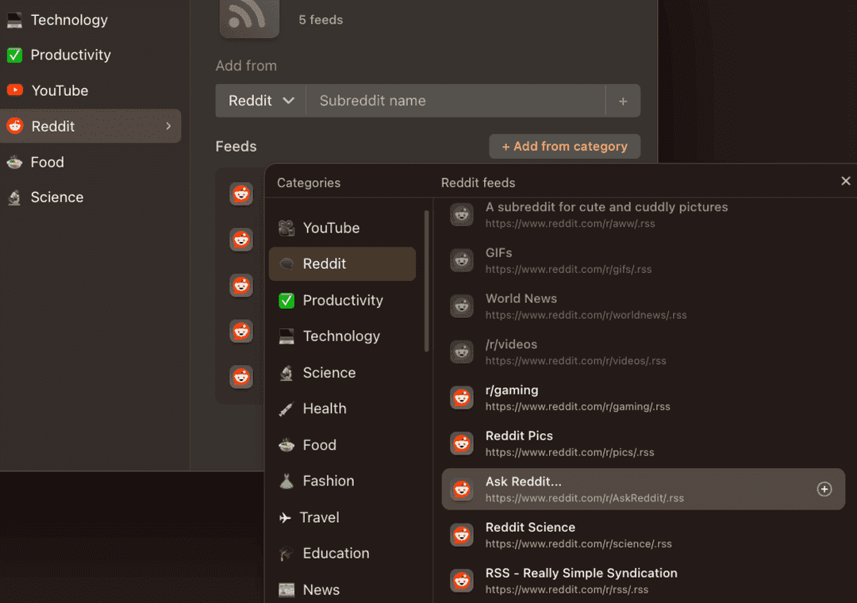Click the Fashion dress icon
This screenshot has height=603, width=857.
[x=286, y=481]
